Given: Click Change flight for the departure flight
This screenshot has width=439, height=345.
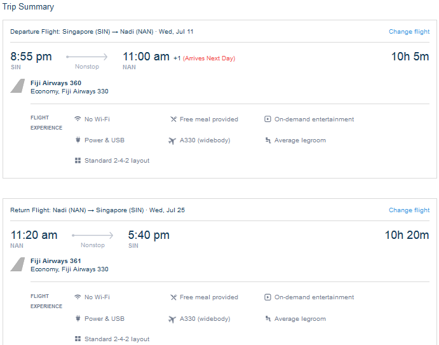Looking at the screenshot, I should point(409,32).
